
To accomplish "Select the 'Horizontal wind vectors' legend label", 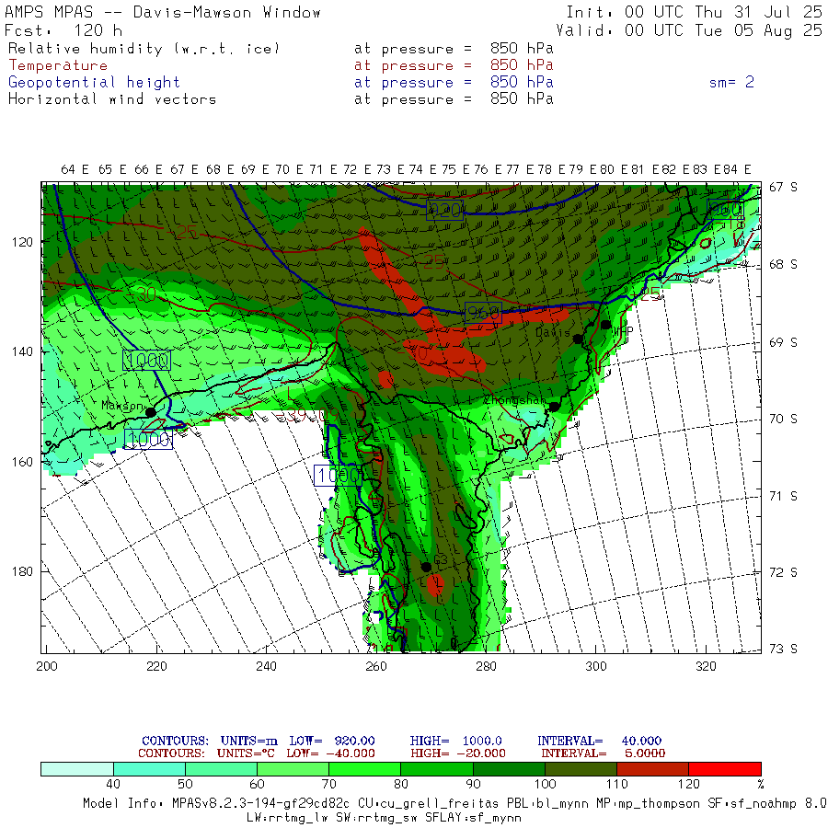I will [112, 99].
